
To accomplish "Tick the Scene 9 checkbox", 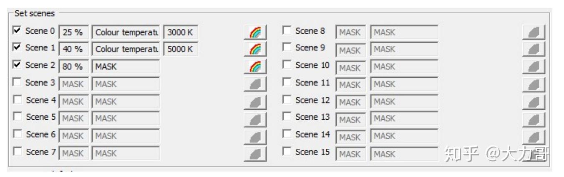I will point(287,48).
